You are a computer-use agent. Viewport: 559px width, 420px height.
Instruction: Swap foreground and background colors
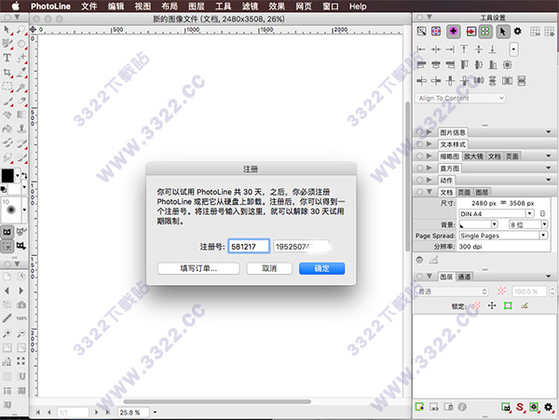click(24, 175)
